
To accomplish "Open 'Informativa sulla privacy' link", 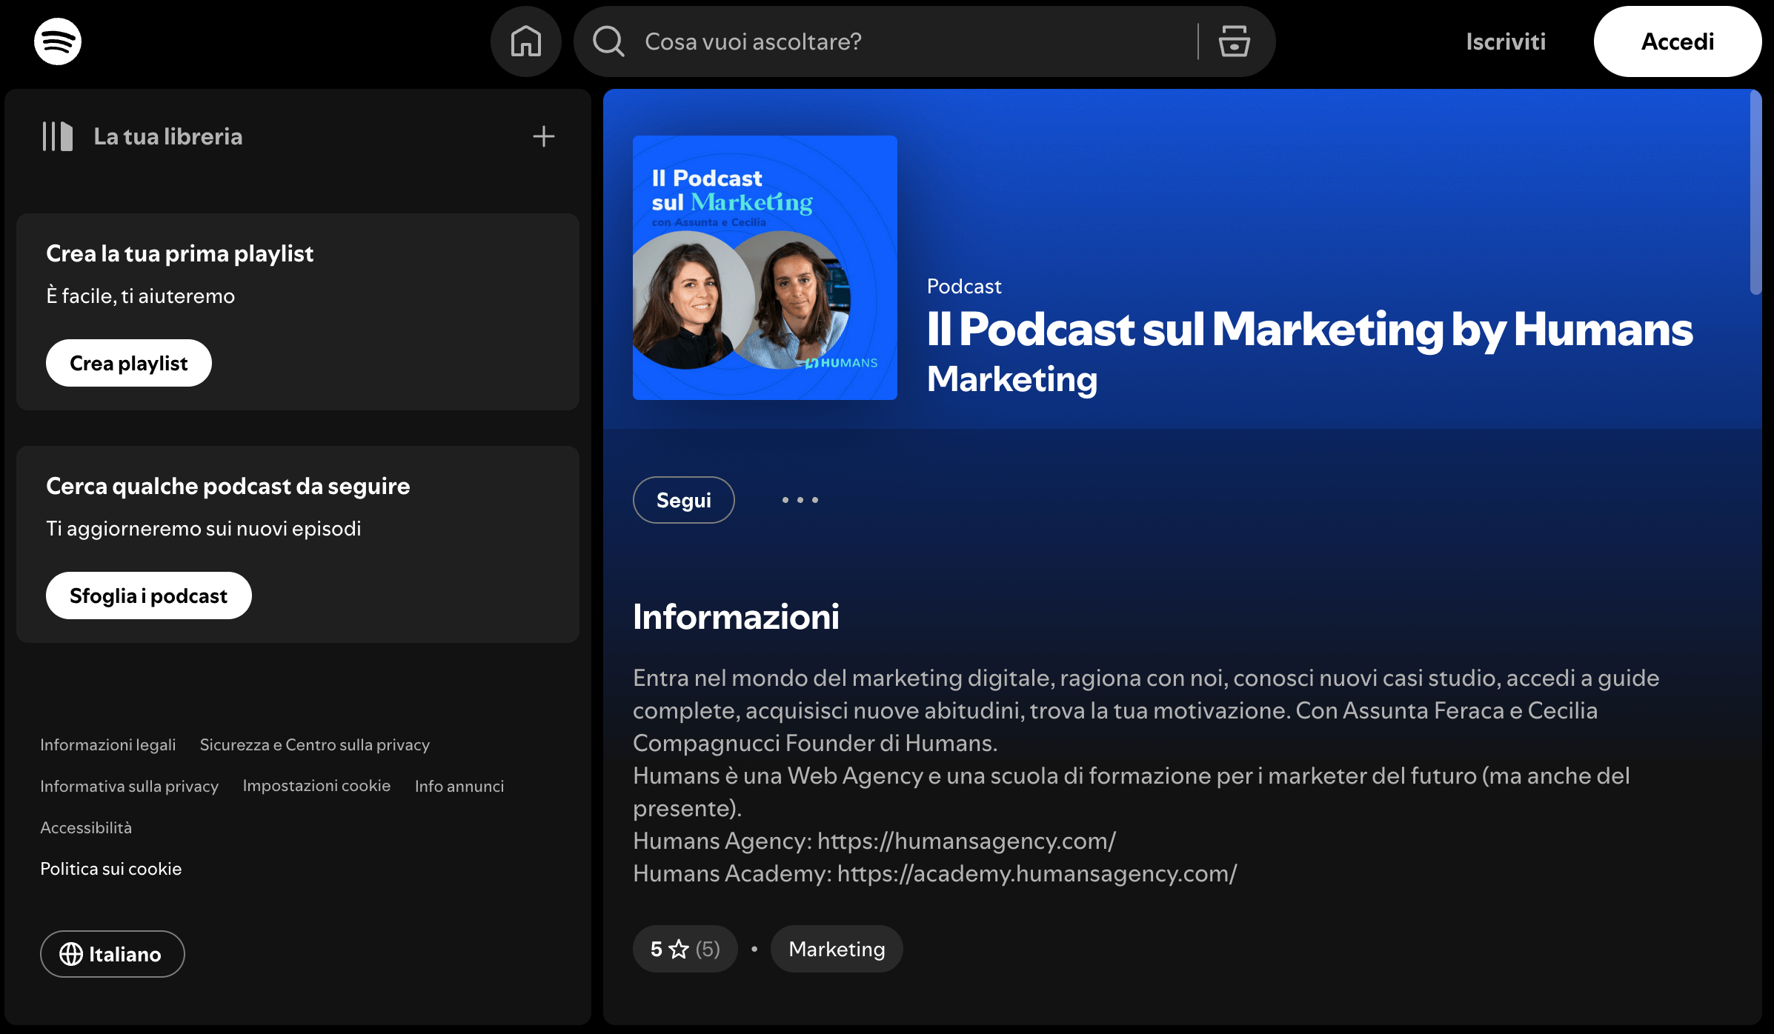I will 130,786.
